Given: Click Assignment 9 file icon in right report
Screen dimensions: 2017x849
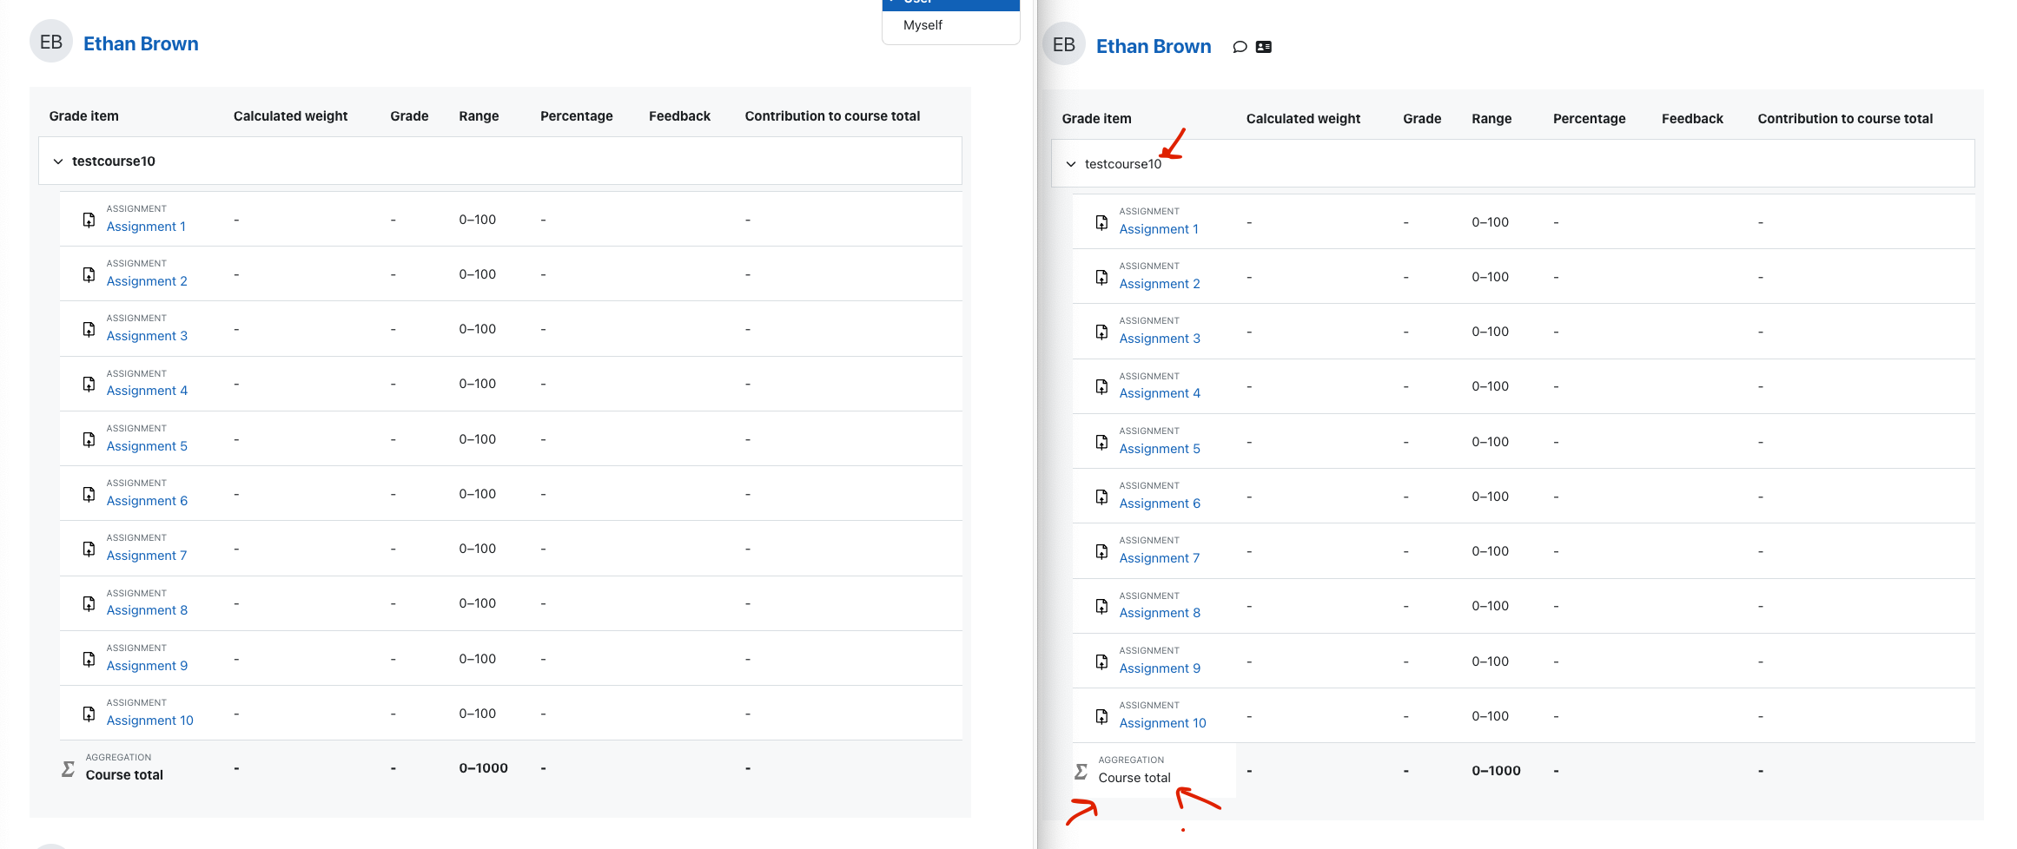Looking at the screenshot, I should [1101, 661].
